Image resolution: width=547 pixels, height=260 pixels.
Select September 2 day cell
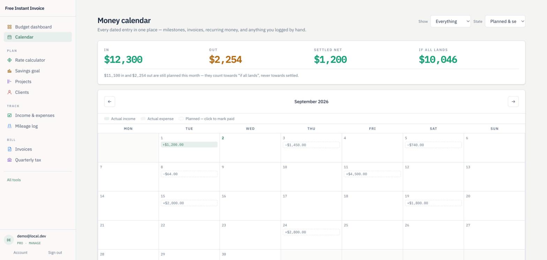click(250, 148)
